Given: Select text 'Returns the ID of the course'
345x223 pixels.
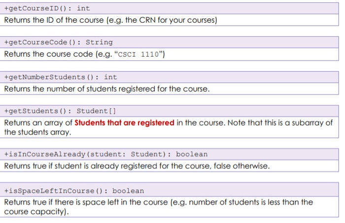Looking at the screenshot, I should 54,20.
